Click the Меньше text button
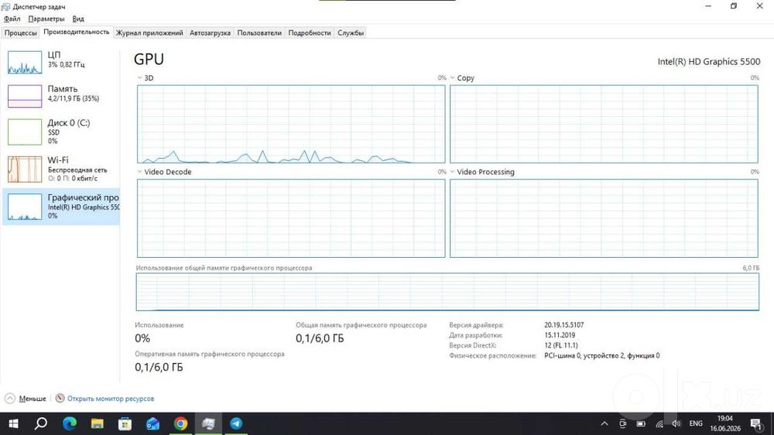This screenshot has height=435, width=774. [x=33, y=399]
